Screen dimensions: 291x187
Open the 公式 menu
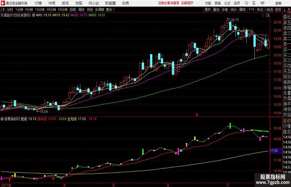pyautogui.click(x=227, y=3)
